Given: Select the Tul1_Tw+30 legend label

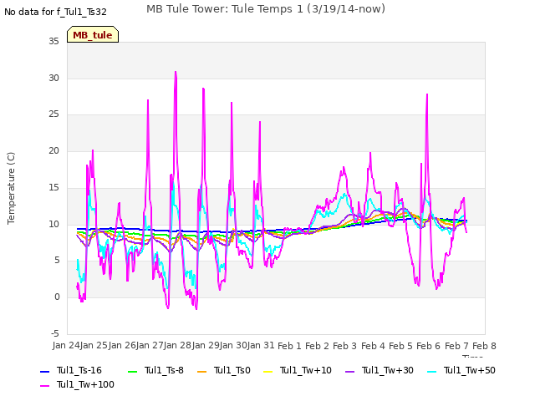Looking at the screenshot, I should [388, 370].
